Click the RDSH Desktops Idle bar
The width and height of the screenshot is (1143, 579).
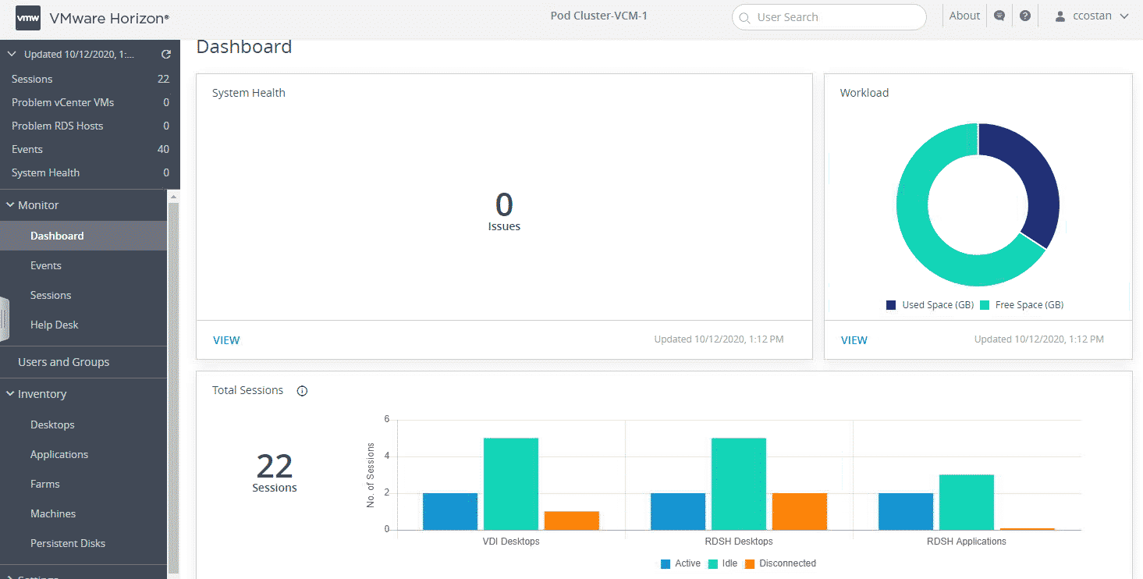738,484
